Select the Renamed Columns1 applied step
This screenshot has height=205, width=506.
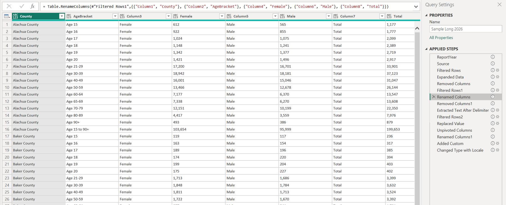(x=455, y=137)
